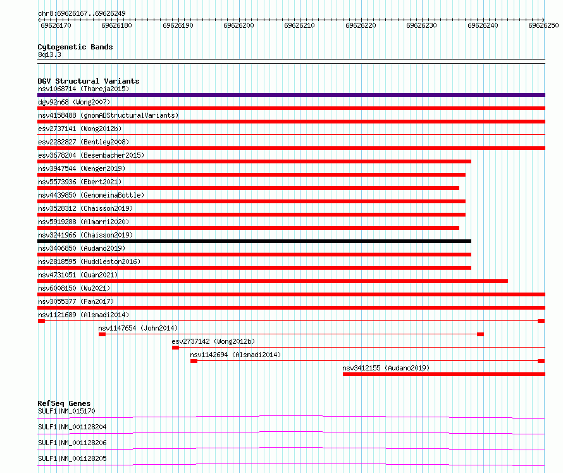Select the 8q13.3 band label
Image resolution: width=563 pixels, height=473 pixels.
pos(49,54)
